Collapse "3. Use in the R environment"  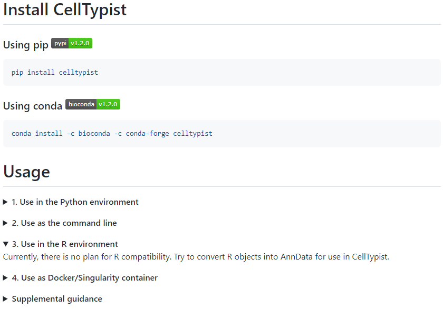69,244
